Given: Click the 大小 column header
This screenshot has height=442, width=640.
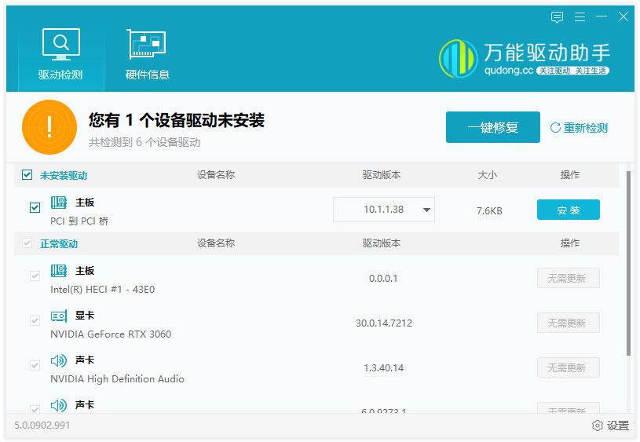Looking at the screenshot, I should (488, 175).
